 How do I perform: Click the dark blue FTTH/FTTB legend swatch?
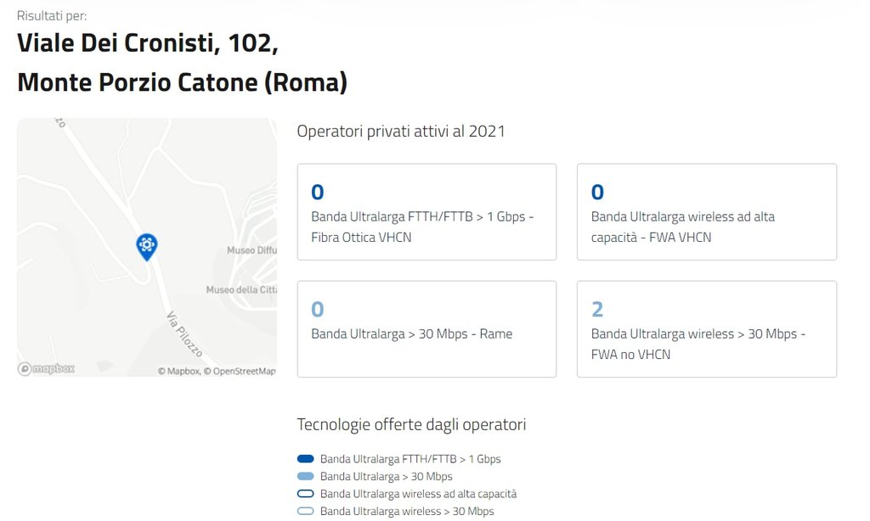coord(306,459)
